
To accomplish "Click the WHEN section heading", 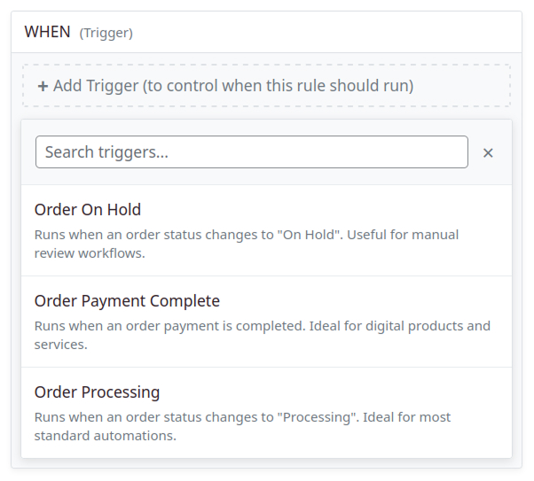I will (x=47, y=32).
